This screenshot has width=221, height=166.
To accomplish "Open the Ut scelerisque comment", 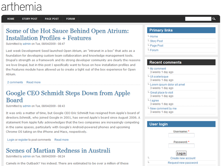I will tap(159, 77).
